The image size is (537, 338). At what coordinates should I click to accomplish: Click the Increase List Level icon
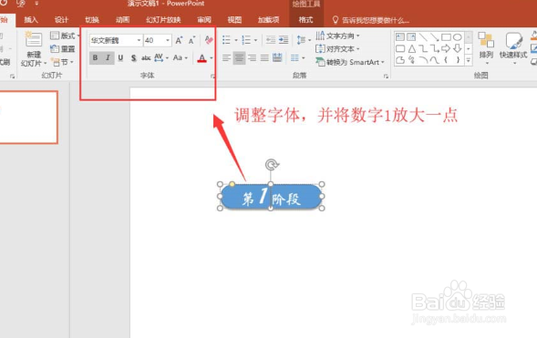click(x=284, y=40)
